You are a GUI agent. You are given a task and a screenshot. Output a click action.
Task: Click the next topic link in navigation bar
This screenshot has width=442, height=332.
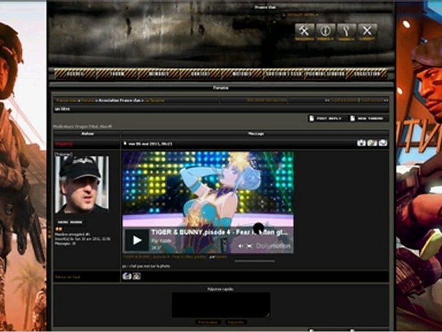[x=372, y=100]
